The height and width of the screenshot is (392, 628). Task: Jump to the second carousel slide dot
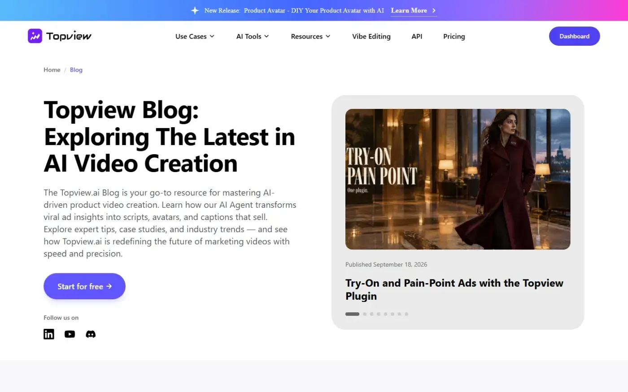pyautogui.click(x=365, y=314)
